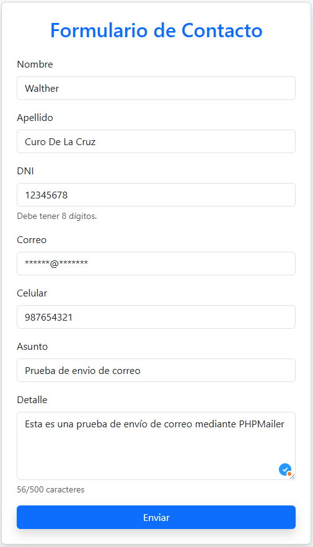Click the textarea resize handle corner
Image resolution: width=313 pixels, height=547 pixels.
pyautogui.click(x=293, y=476)
